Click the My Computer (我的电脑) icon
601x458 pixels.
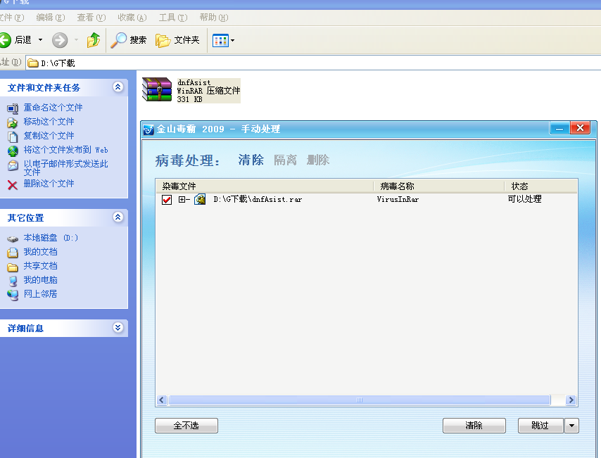(x=13, y=281)
